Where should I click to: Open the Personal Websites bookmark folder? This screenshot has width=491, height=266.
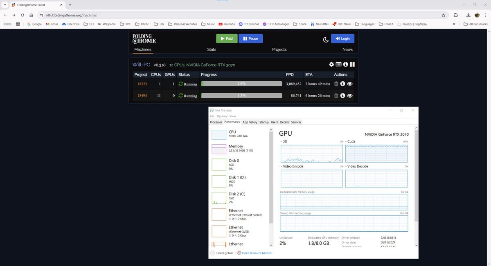(182, 24)
